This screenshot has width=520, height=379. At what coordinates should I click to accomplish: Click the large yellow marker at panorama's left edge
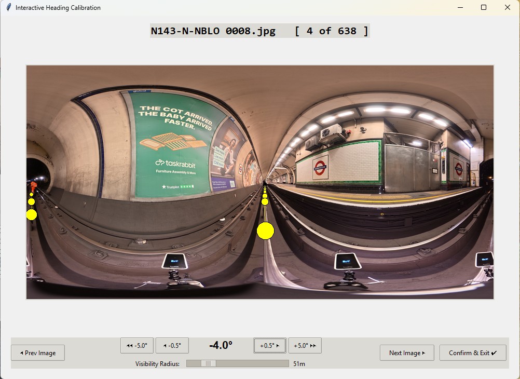(x=32, y=215)
